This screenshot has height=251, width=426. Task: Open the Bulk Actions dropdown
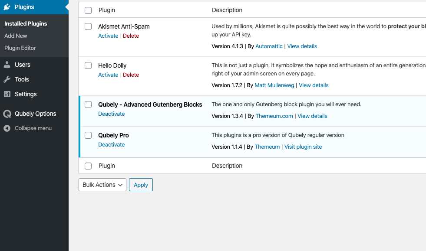(102, 185)
